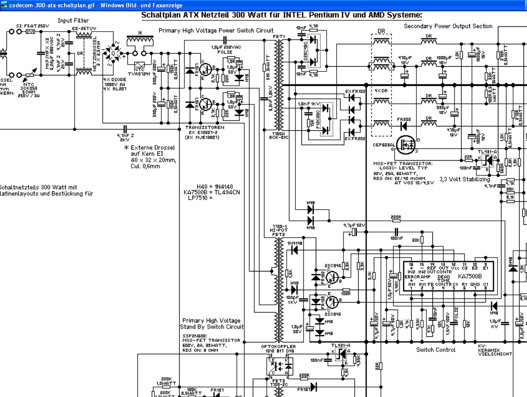Click the Schaltplan ATX Netzteil 300 Watt heading
This screenshot has width=527, height=397.
click(x=282, y=15)
